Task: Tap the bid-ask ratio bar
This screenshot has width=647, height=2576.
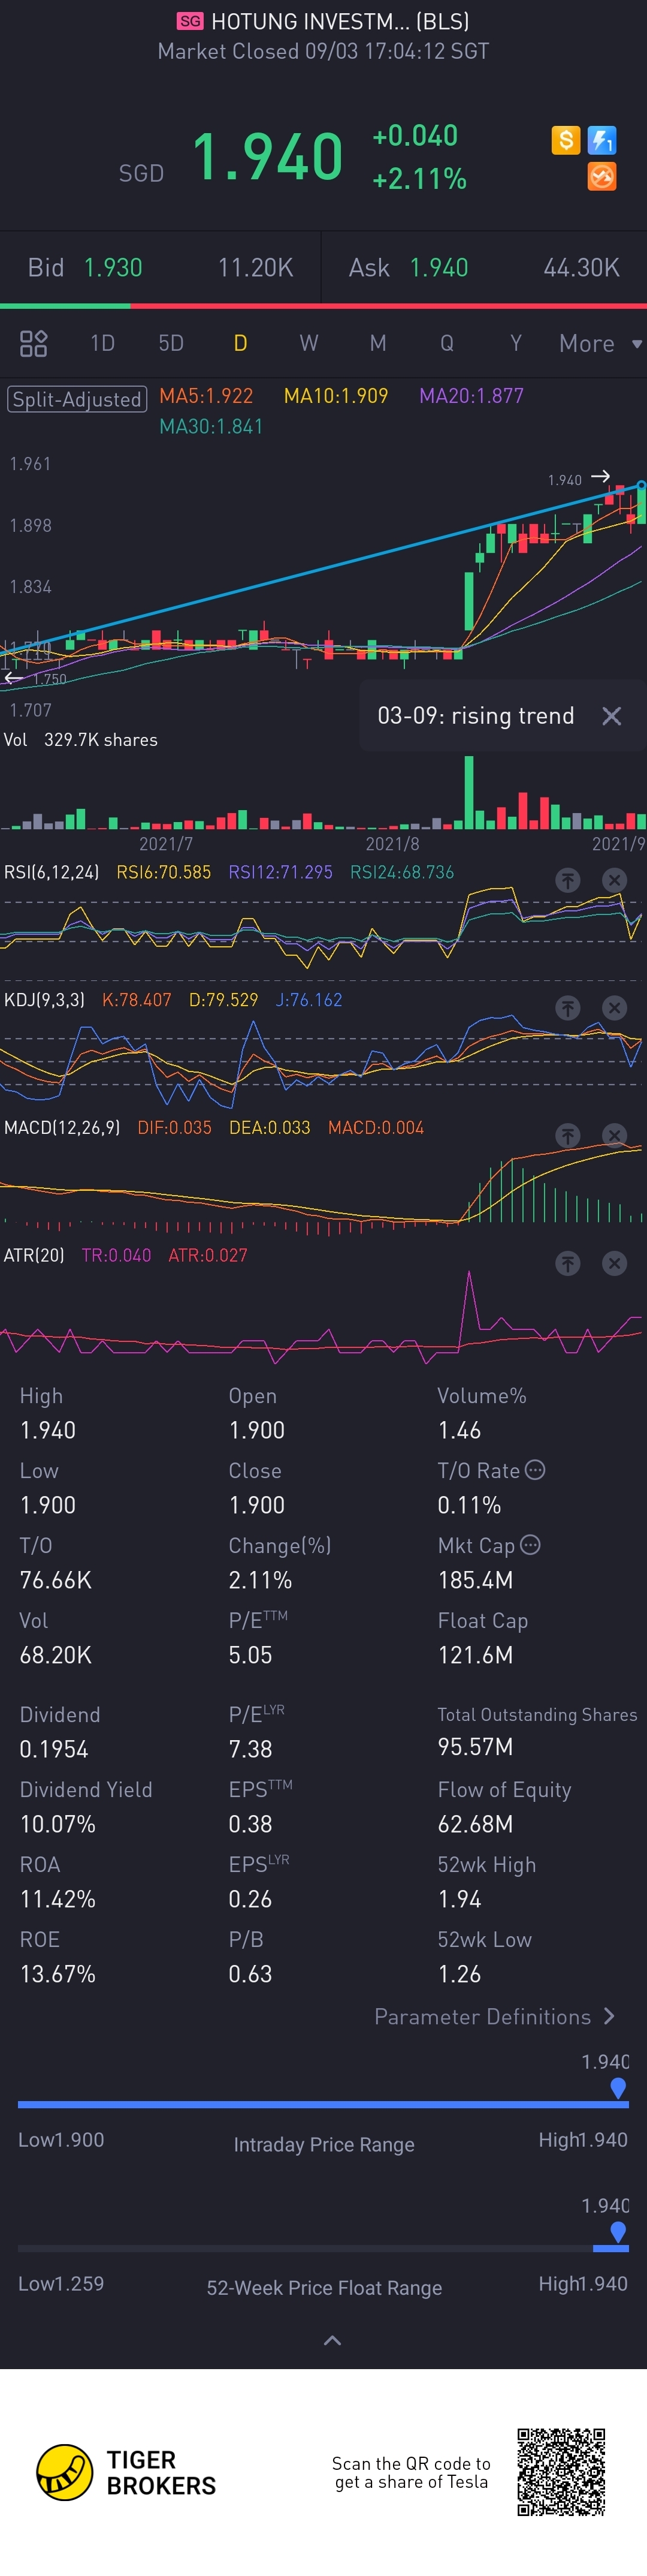Action: (323, 306)
